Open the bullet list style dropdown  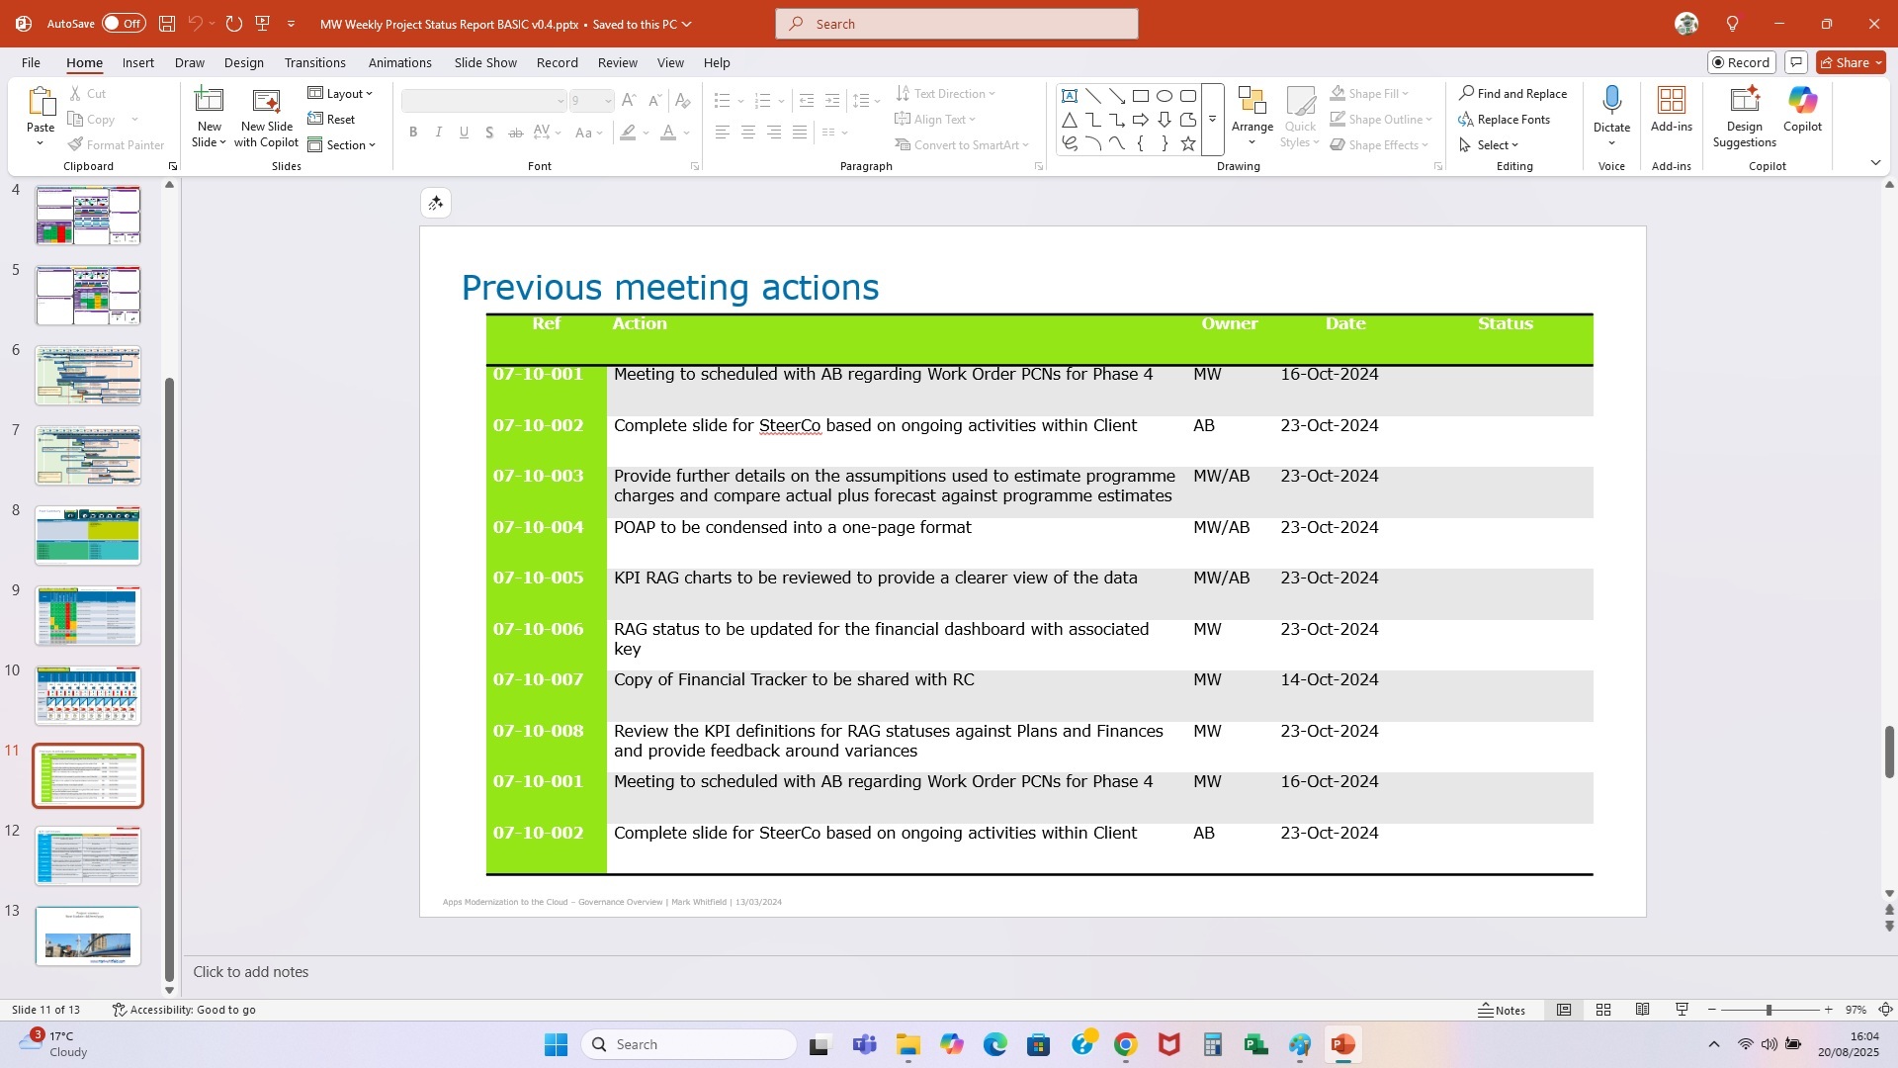click(x=739, y=100)
